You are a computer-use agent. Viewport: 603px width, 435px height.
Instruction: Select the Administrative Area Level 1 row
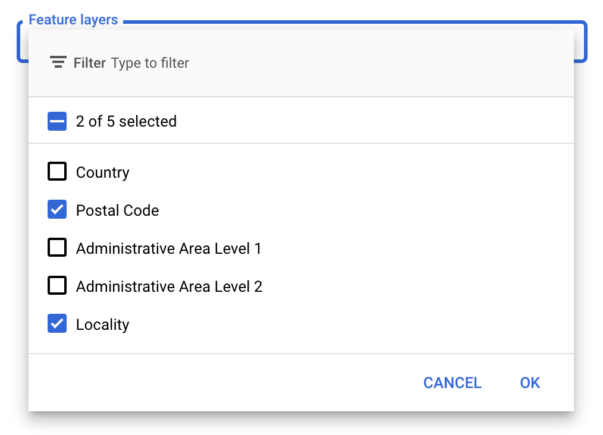point(168,247)
